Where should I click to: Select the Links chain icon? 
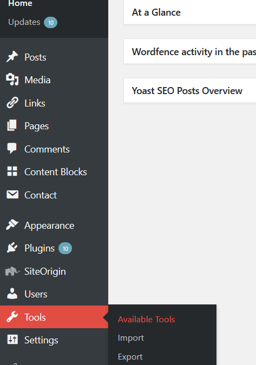click(x=12, y=103)
